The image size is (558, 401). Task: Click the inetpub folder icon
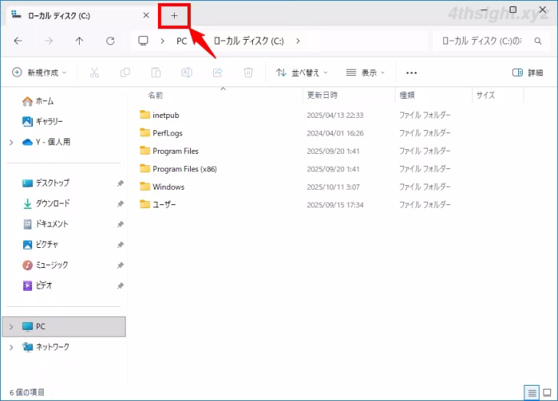(x=145, y=114)
